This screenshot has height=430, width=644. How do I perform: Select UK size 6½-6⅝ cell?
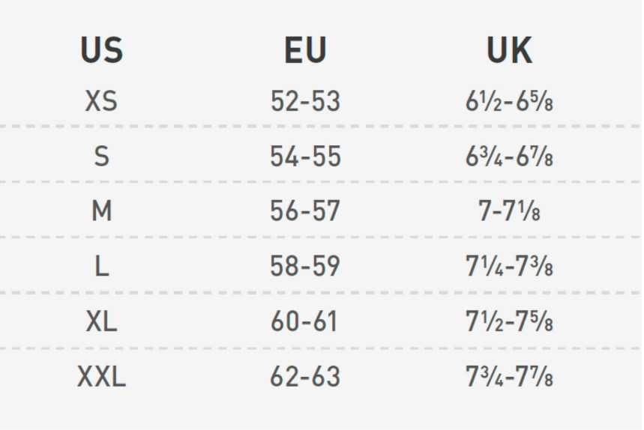tap(509, 101)
